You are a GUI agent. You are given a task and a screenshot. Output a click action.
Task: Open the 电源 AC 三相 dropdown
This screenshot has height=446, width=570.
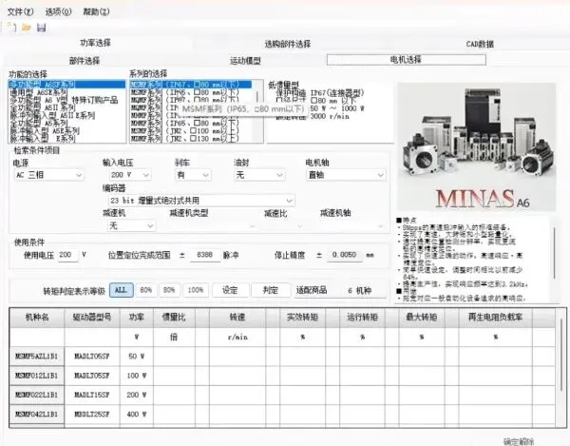tap(48, 175)
